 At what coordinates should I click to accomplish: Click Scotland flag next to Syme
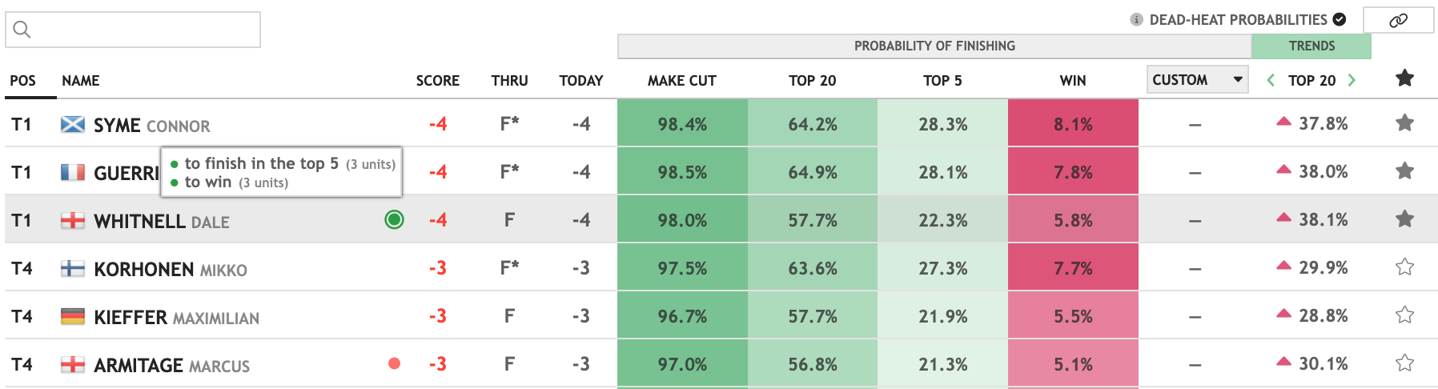click(73, 124)
